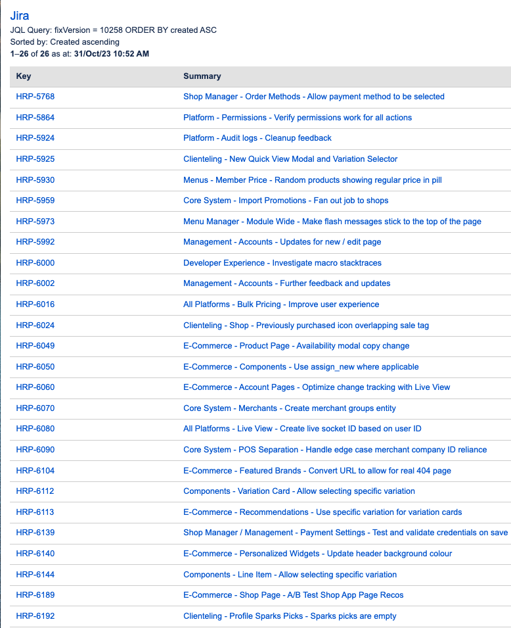Open the Bulk Pricing improve user experience summary
511x628 pixels.
280,304
